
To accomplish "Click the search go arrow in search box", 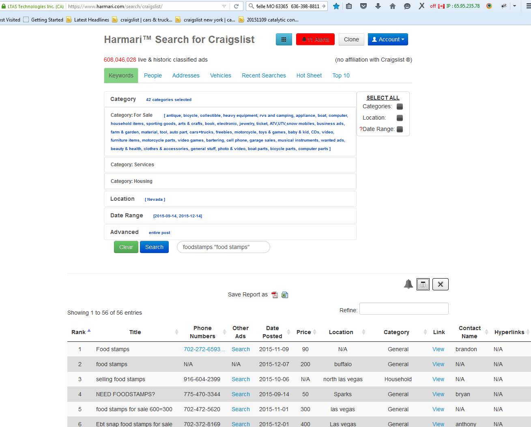I will point(324,6).
